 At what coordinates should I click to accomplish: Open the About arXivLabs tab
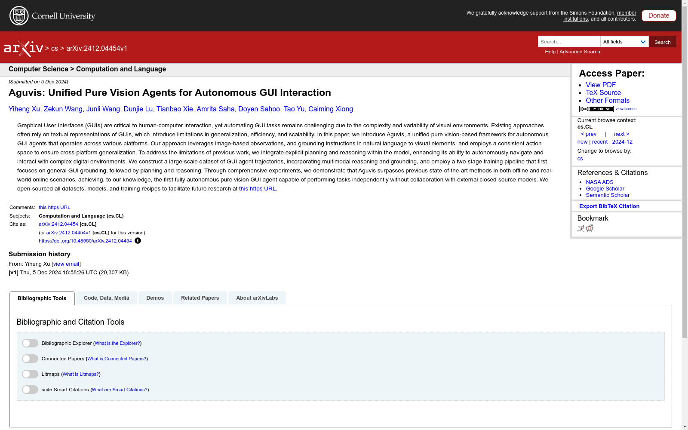pyautogui.click(x=257, y=298)
